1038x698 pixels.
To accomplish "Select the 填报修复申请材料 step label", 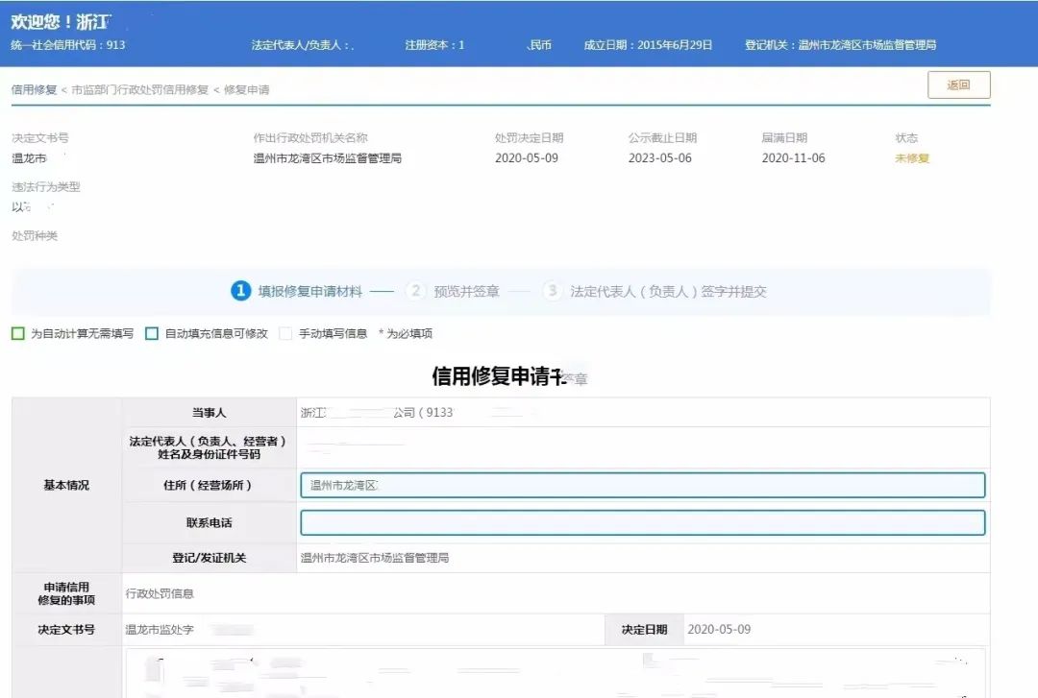I will 309,291.
